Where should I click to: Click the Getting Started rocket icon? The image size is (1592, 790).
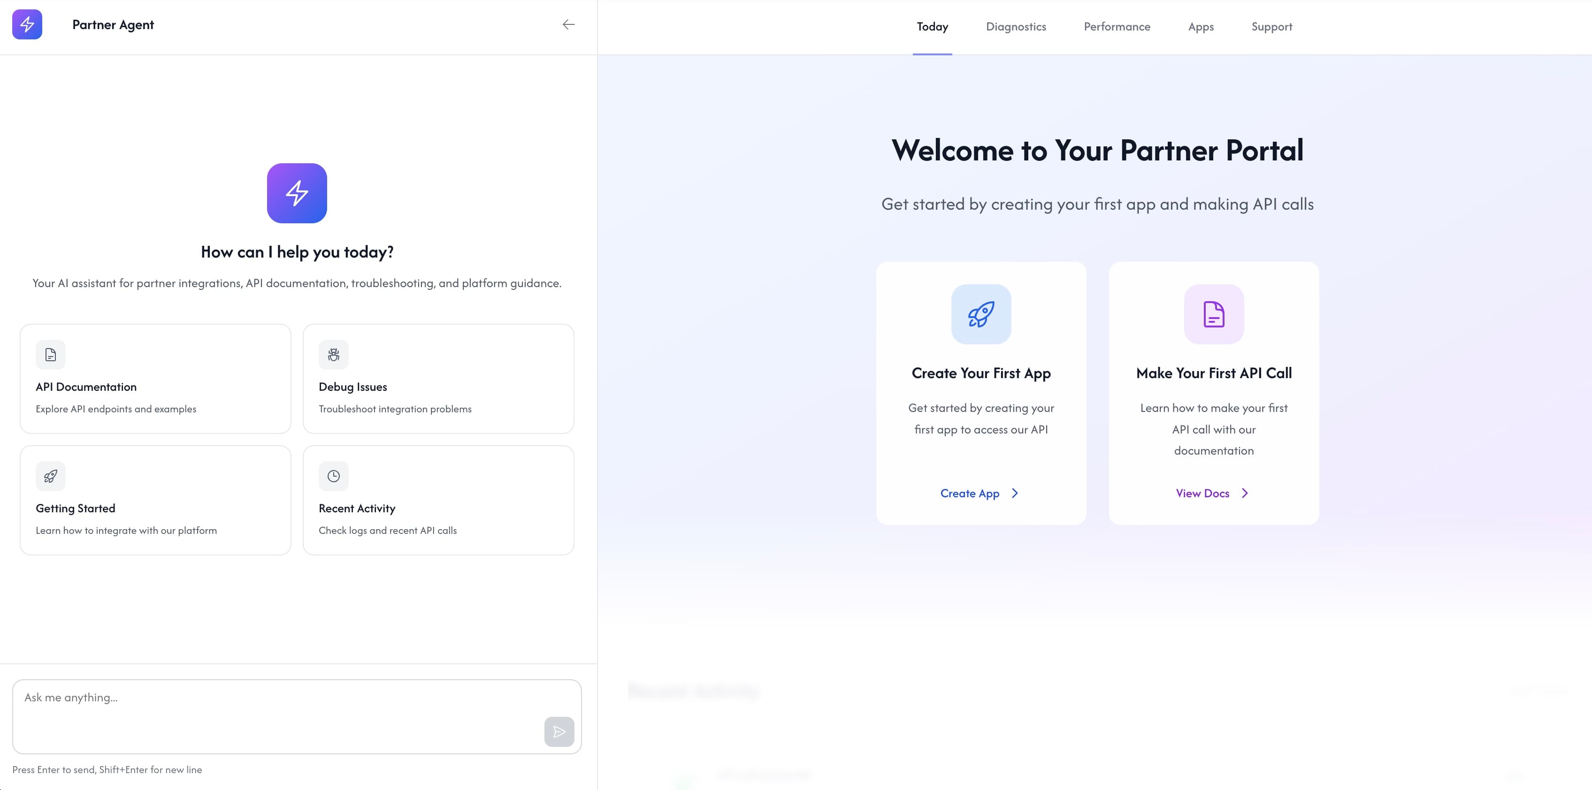(x=51, y=476)
